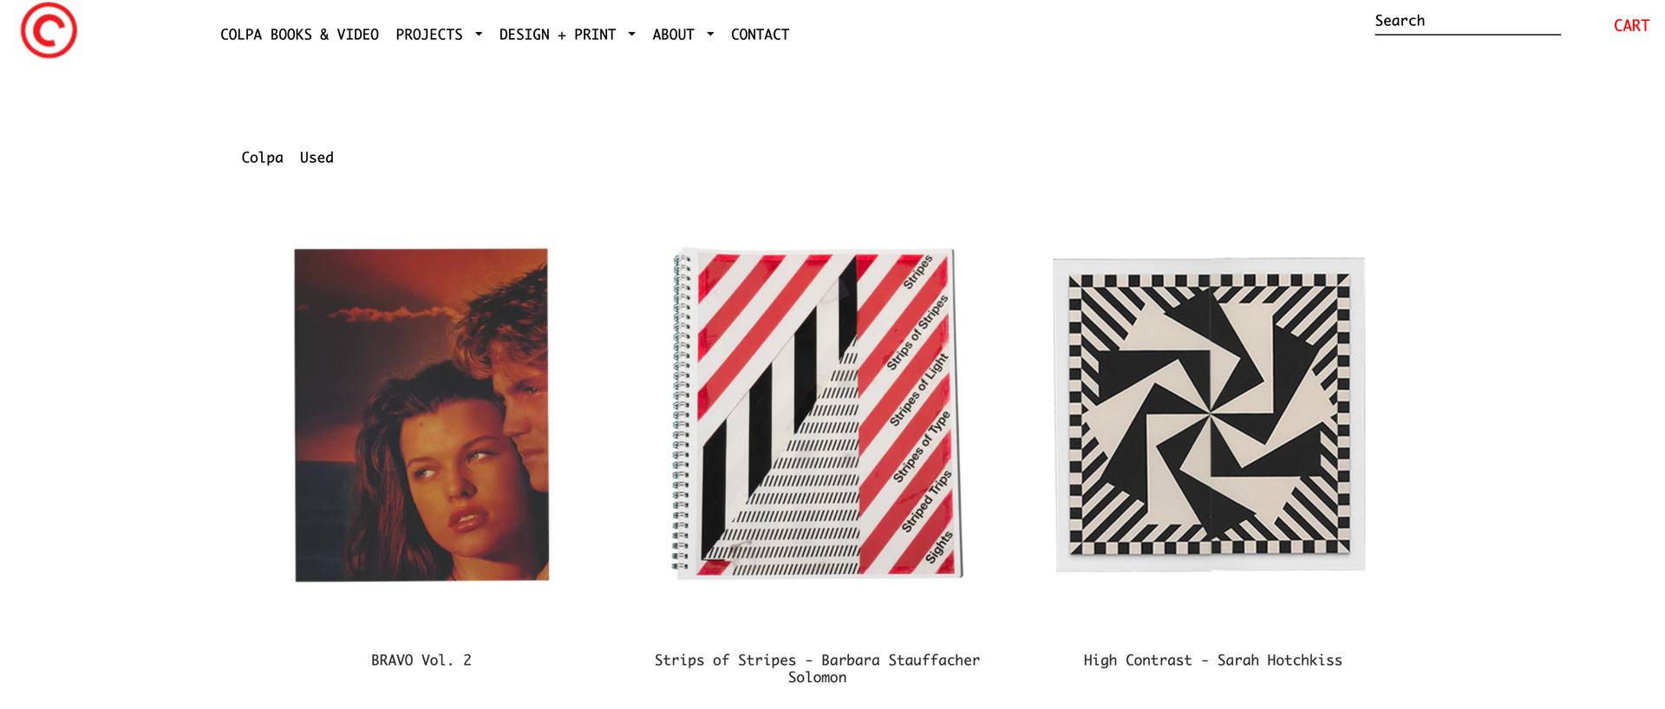Open the About menu item
The width and height of the screenshot is (1665, 709).
tap(673, 35)
